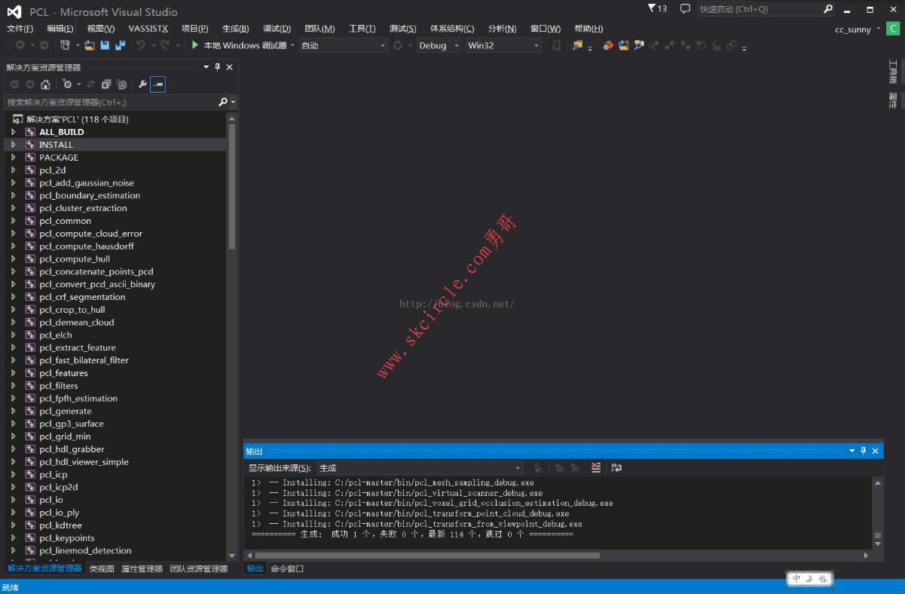The image size is (905, 594).
Task: Pin the Solution Explorer panel with pushpin
Action: pyautogui.click(x=218, y=67)
